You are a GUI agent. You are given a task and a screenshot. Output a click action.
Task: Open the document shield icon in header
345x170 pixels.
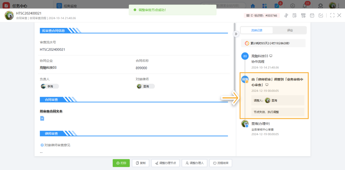click(x=295, y=15)
